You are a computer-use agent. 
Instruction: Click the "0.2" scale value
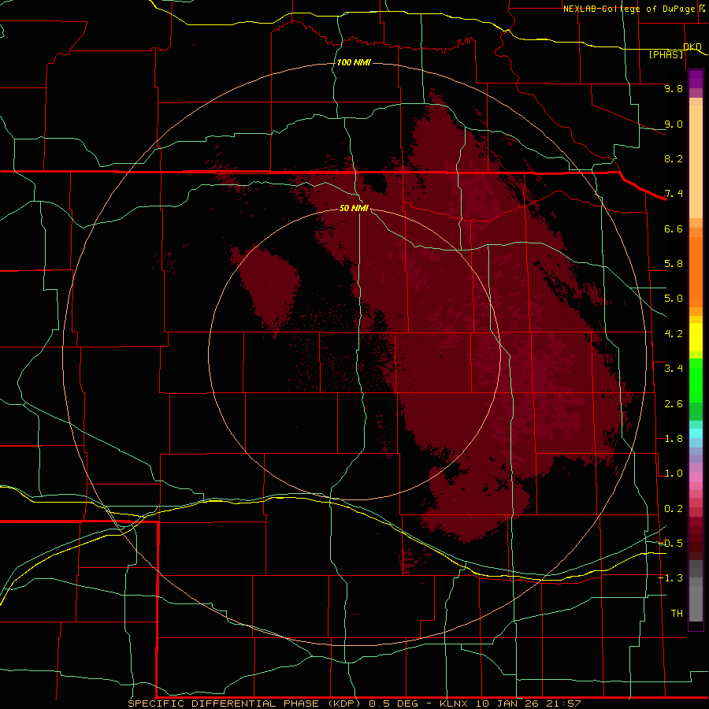click(x=674, y=509)
